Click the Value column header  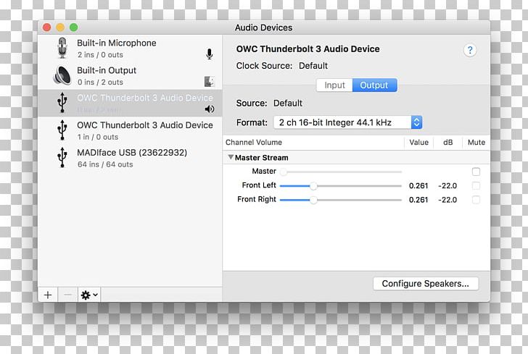(418, 142)
